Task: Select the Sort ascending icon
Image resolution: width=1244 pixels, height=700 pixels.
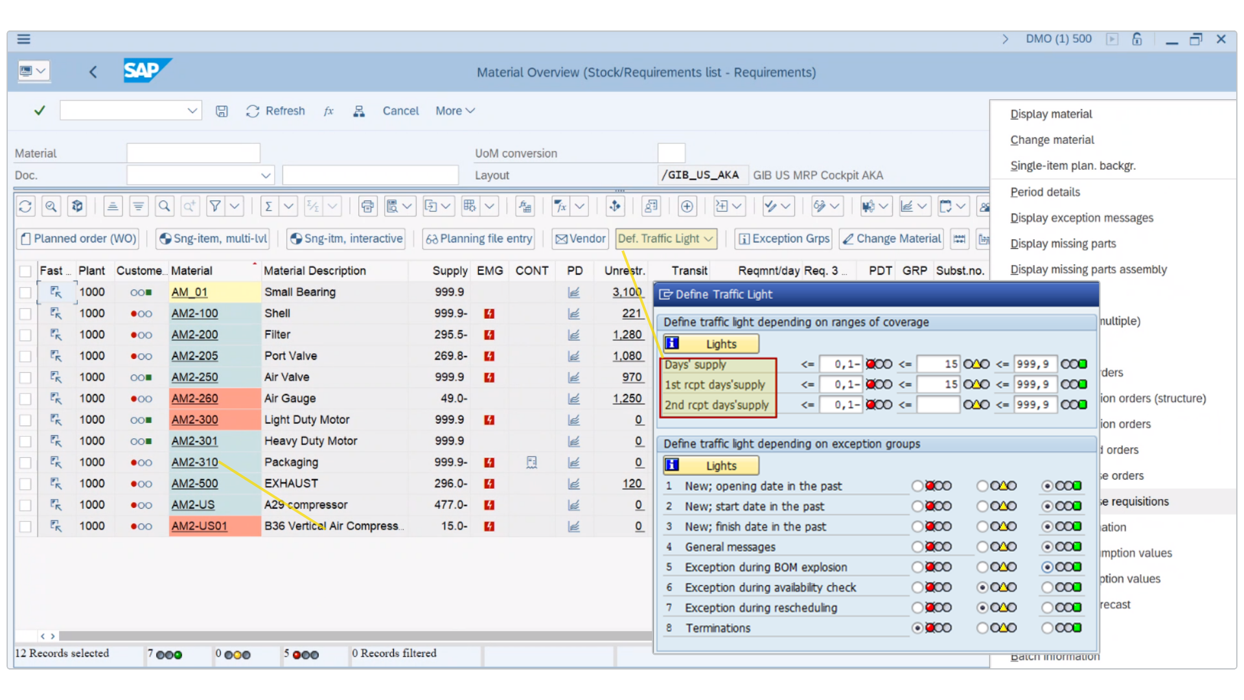Action: point(113,206)
